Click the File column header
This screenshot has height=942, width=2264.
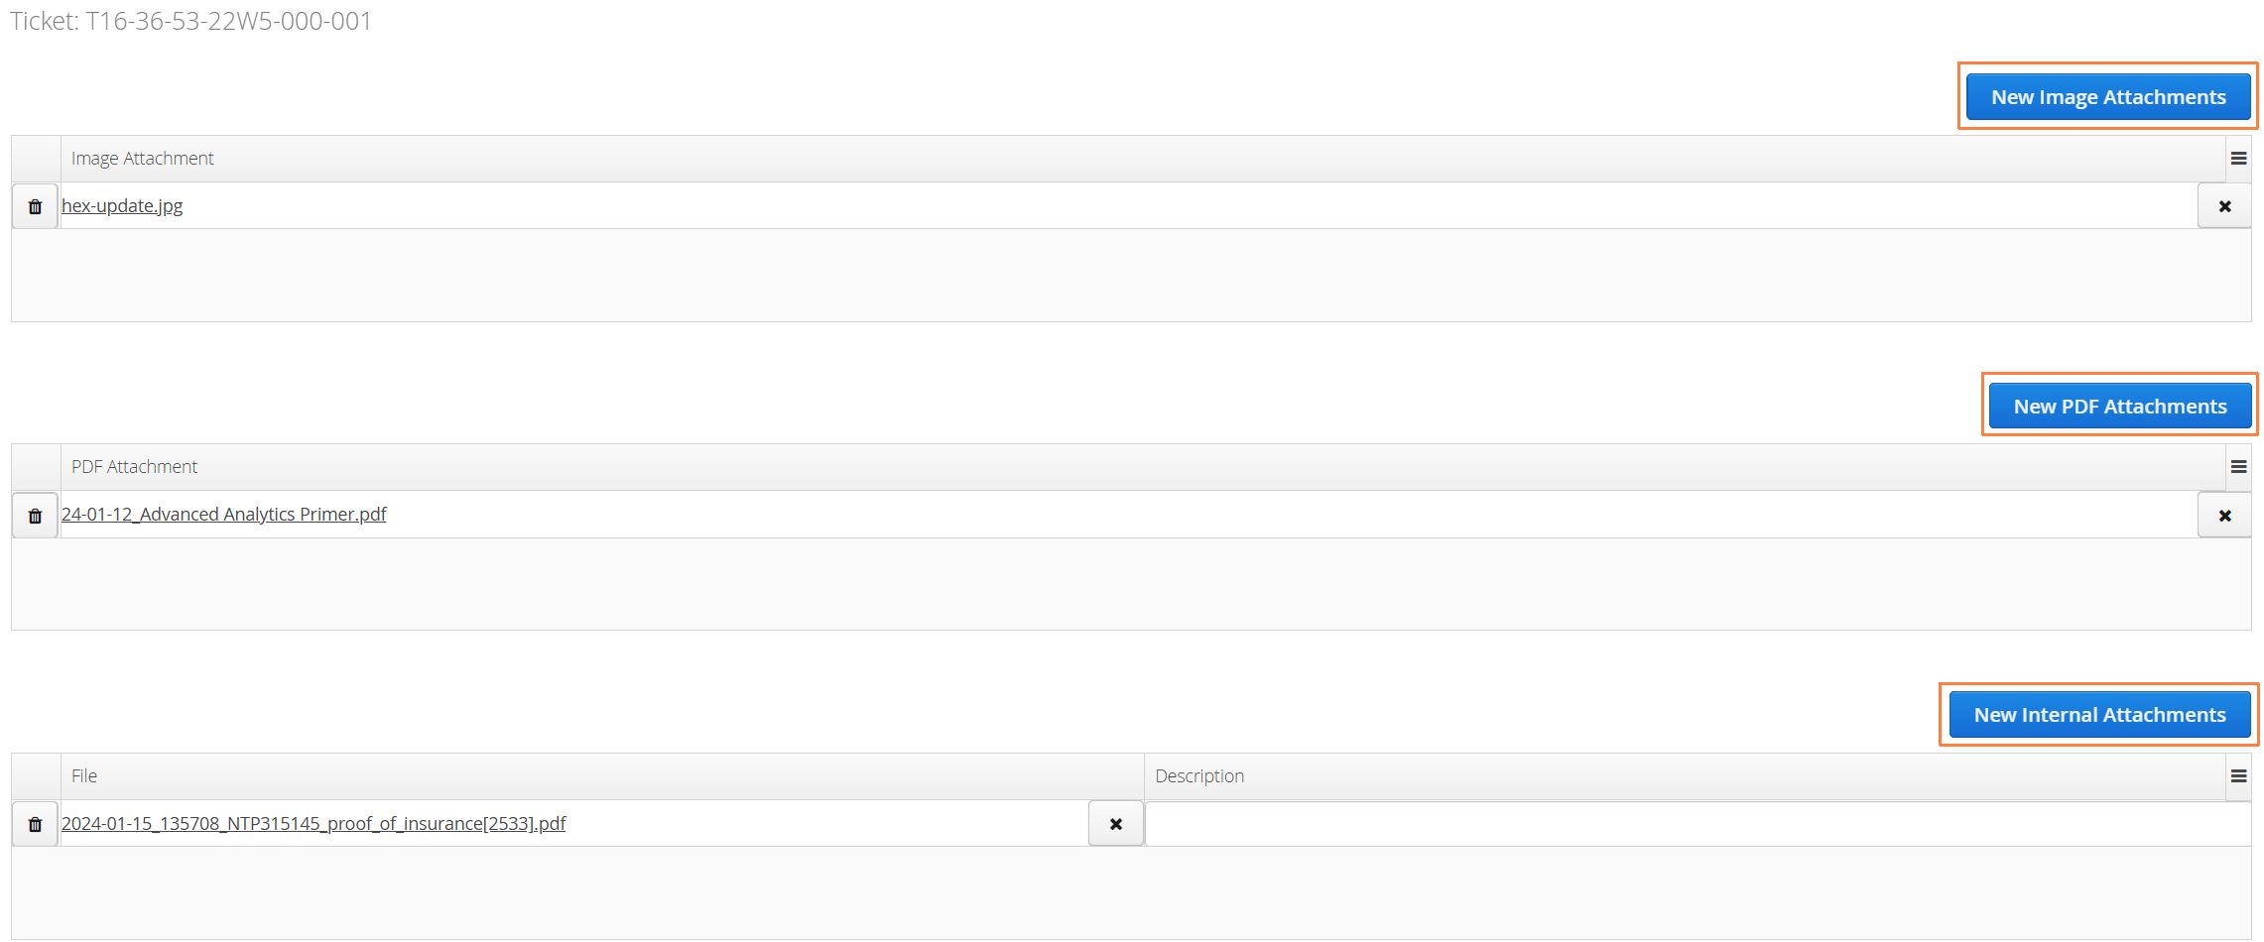[602, 776]
